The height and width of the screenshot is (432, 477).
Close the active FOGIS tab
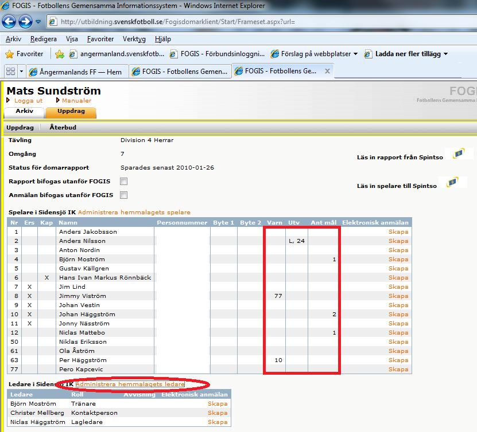pos(327,71)
